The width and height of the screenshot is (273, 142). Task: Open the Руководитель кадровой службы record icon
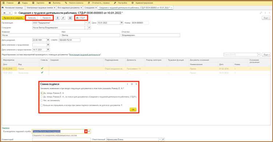(x=89, y=131)
